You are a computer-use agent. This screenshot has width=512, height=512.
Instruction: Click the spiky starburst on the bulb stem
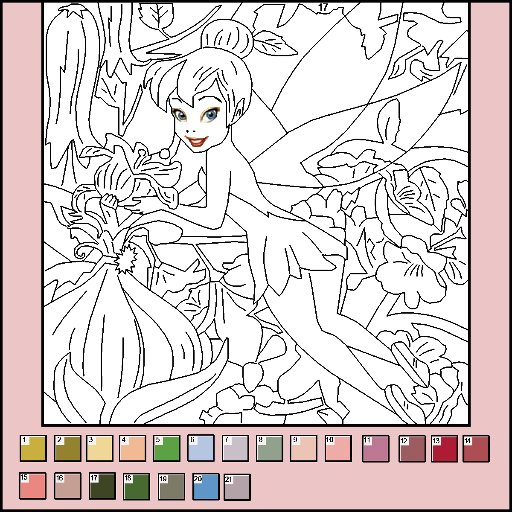pos(125,259)
